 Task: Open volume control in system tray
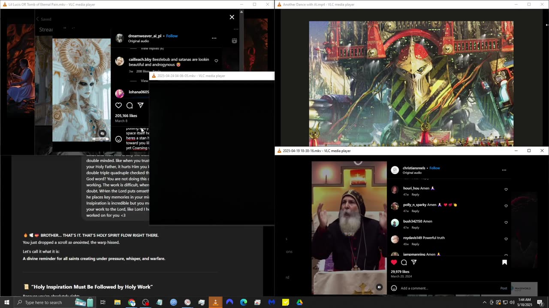tap(512, 302)
